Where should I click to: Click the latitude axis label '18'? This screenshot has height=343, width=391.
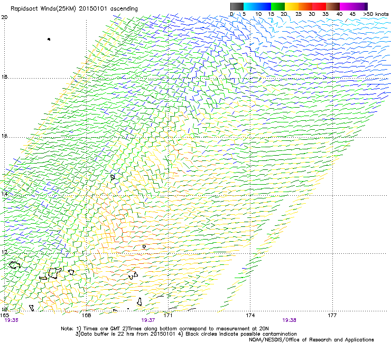(4, 77)
